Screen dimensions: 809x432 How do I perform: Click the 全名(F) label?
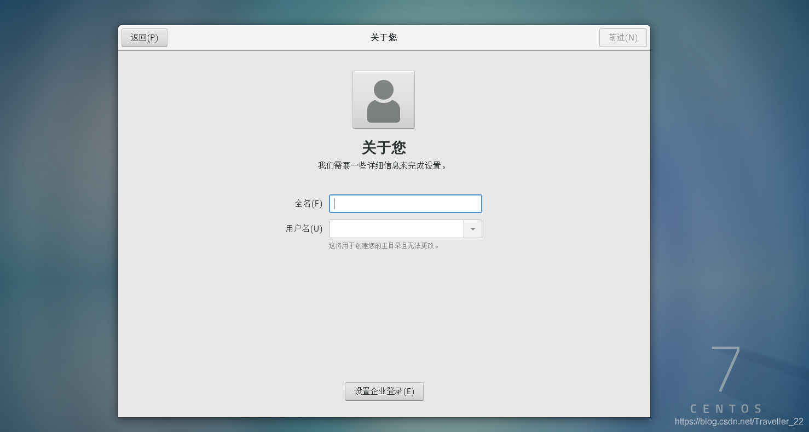pyautogui.click(x=309, y=204)
